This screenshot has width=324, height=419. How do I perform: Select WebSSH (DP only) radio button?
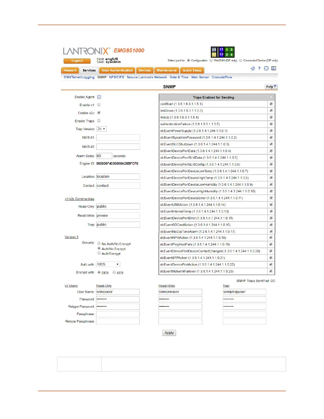(211, 60)
